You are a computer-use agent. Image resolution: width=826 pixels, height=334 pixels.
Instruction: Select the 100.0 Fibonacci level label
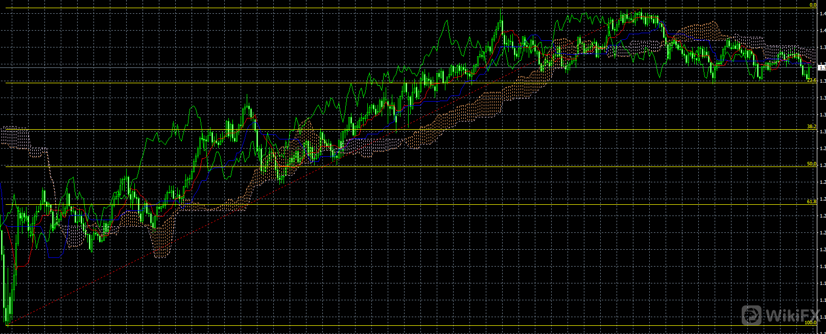point(811,323)
